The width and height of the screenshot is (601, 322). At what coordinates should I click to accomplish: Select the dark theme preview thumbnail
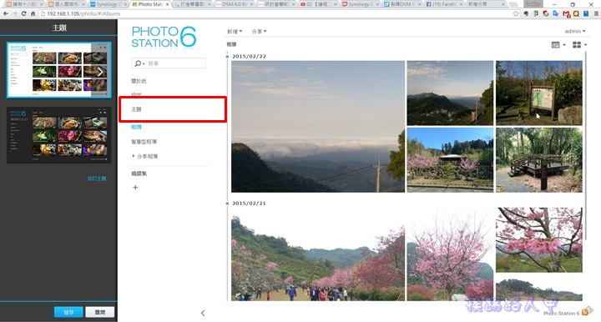(59, 135)
